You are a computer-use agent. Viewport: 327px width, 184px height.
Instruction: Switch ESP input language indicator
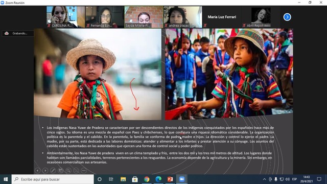pyautogui.click(x=294, y=179)
